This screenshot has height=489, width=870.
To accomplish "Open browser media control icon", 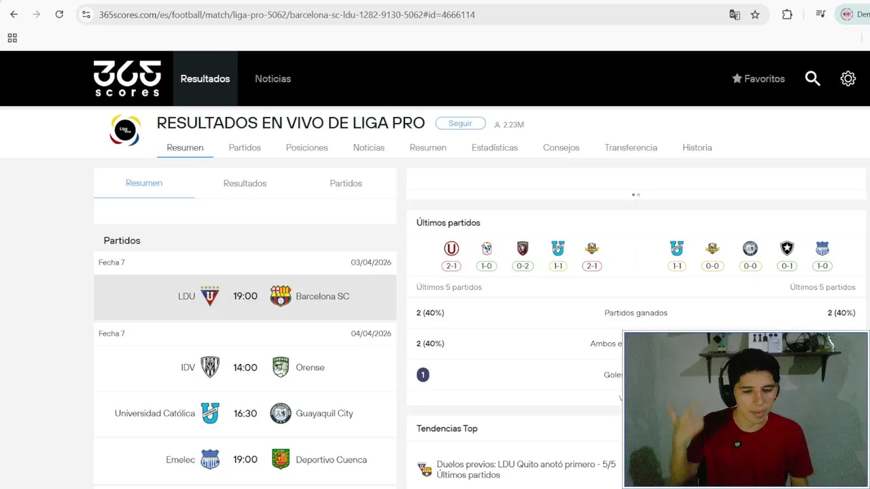I will (820, 14).
